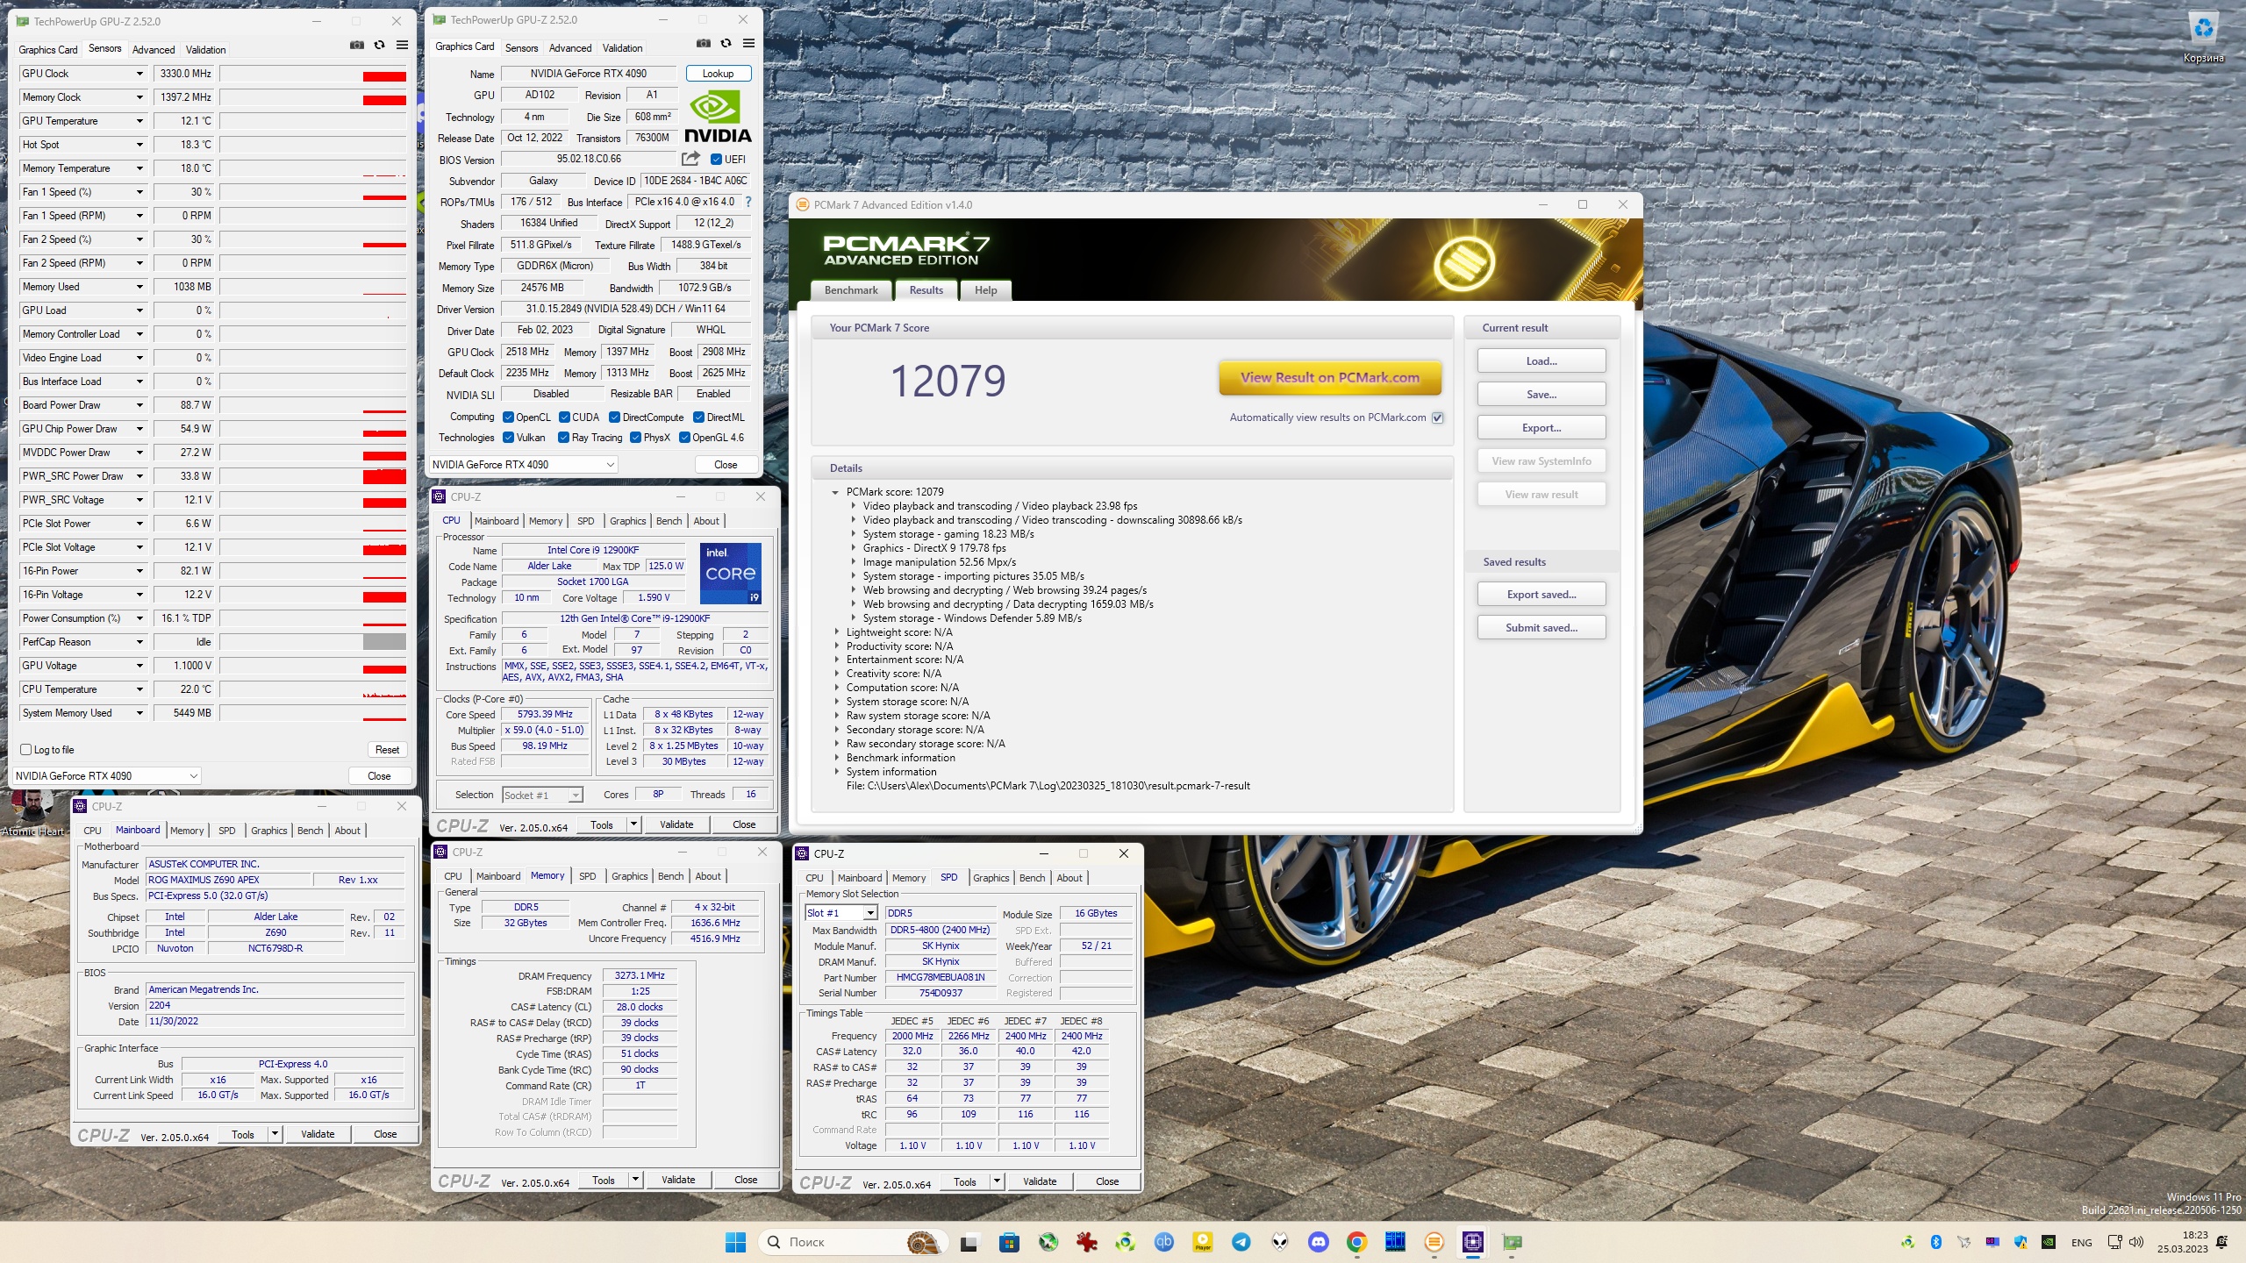Screen dimensions: 2246x1263
Task: Toggle the PhysX checkbox
Action: [635, 438]
